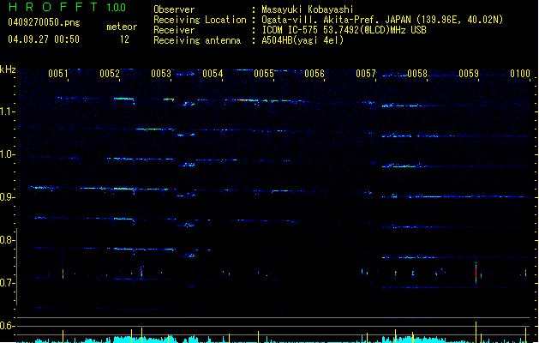This screenshot has height=343, width=539.
Task: Click the Receiving Location label
Action: [x=200, y=20]
